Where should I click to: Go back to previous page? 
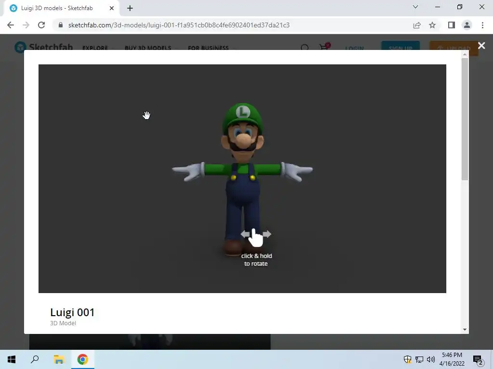click(11, 25)
